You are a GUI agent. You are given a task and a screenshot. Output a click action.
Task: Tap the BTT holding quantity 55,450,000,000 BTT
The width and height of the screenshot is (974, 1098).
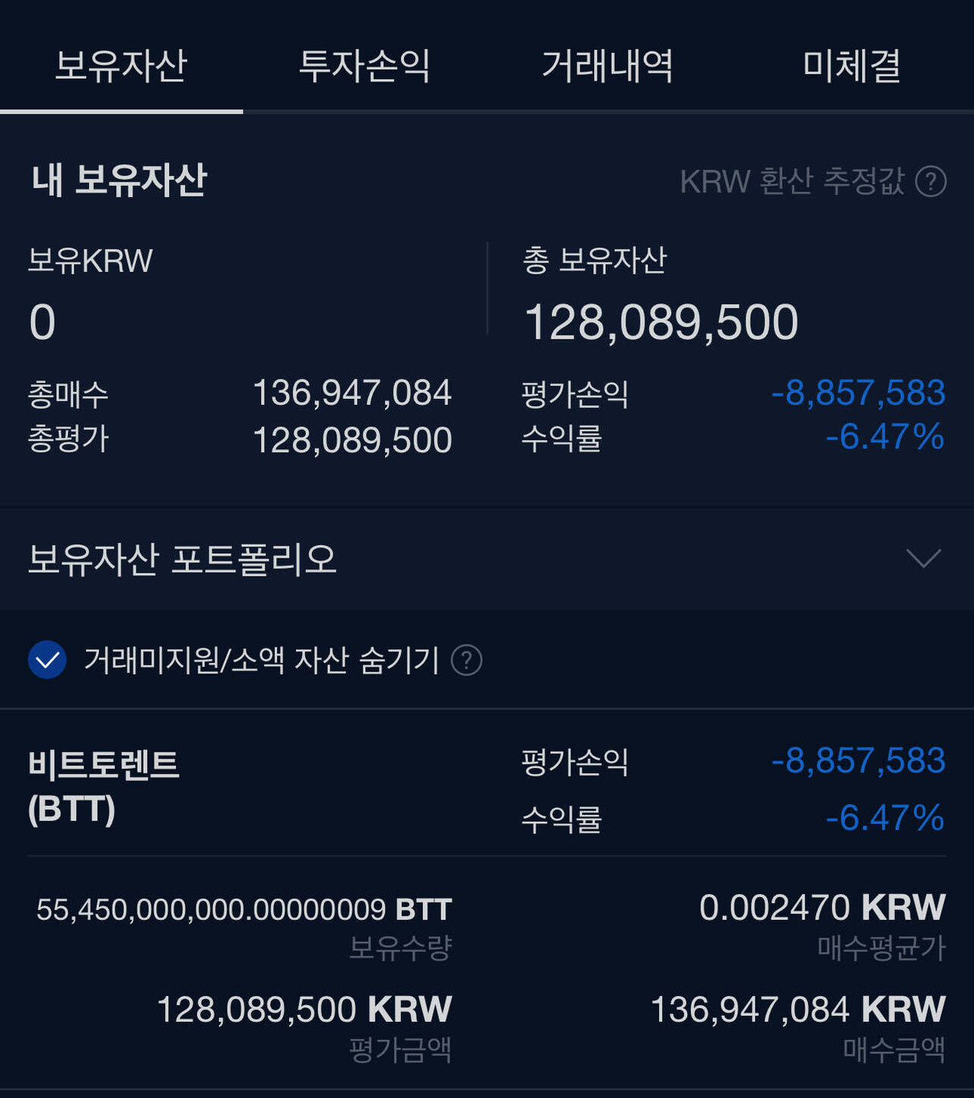[243, 908]
